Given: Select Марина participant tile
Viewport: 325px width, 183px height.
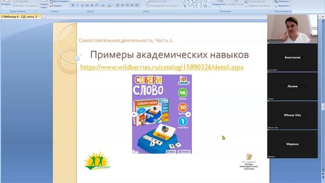Looking at the screenshot, I should point(292,144).
